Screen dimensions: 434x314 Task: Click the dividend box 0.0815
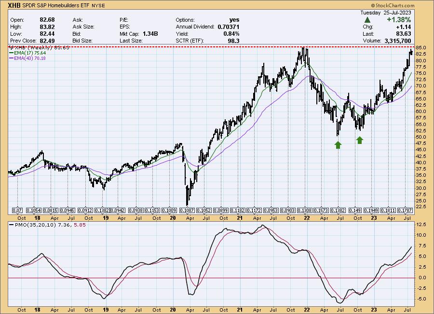click(x=51, y=211)
